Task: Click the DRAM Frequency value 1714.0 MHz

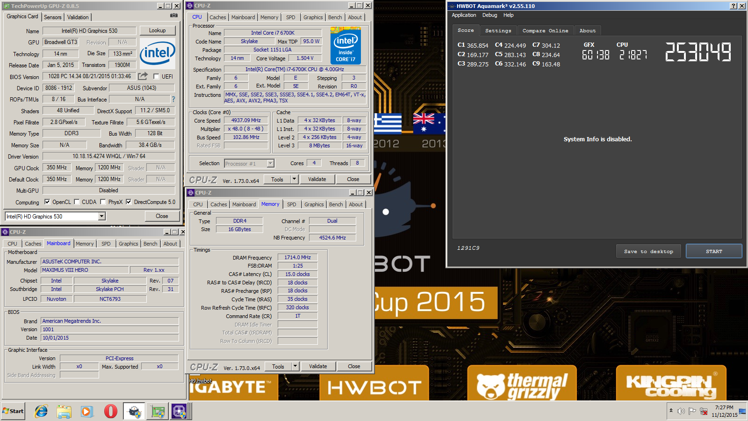Action: 297,257
